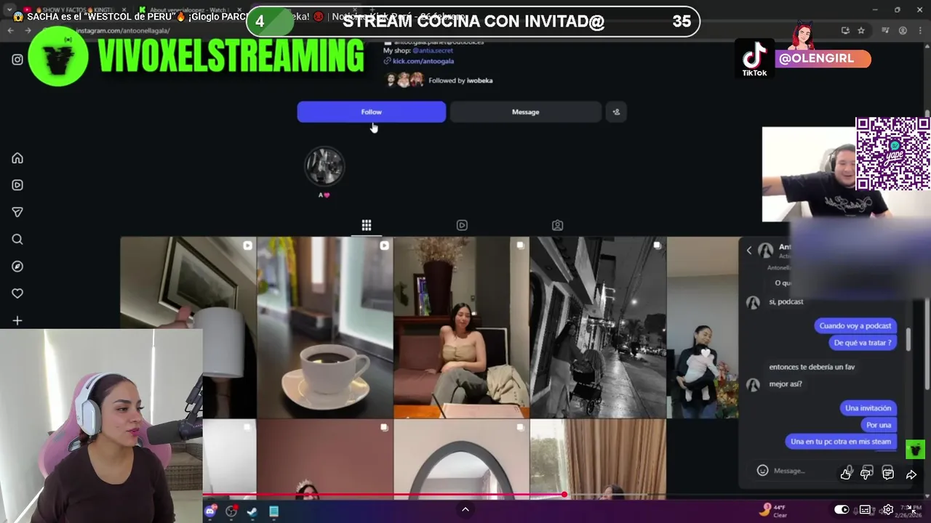
Task: Click the chat message 'De qué va tratar ?'
Action: point(863,343)
